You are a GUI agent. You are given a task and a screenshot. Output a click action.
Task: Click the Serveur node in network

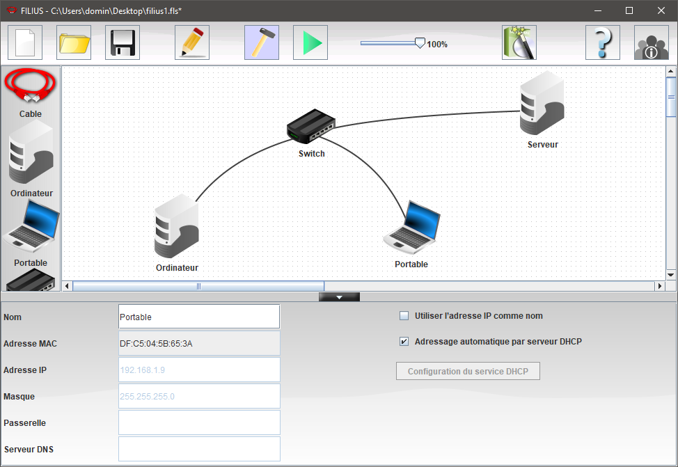[x=542, y=104]
